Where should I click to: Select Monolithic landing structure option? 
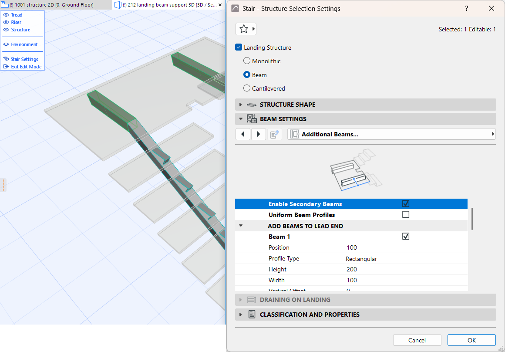(x=247, y=61)
